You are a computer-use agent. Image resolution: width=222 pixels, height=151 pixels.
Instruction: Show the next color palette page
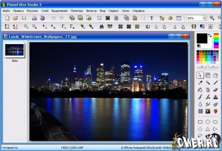point(213,66)
